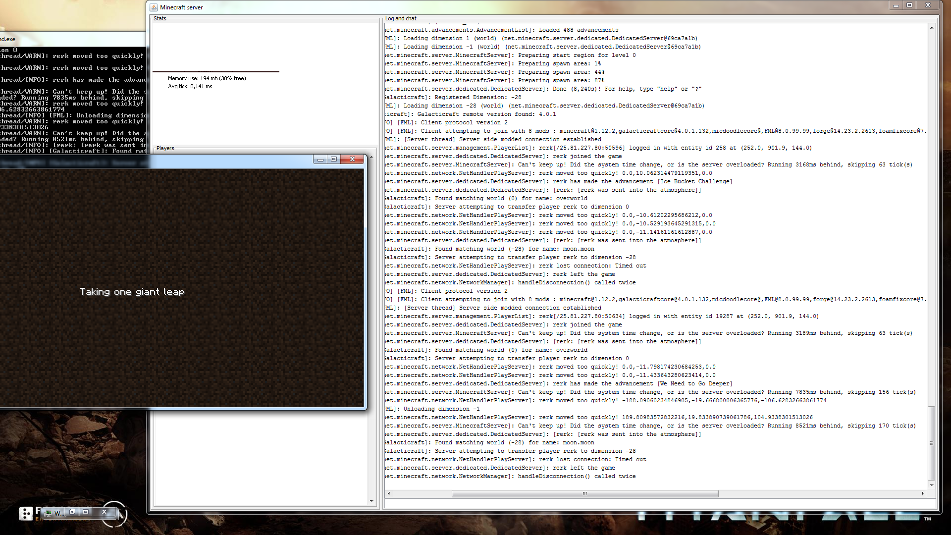This screenshot has width=951, height=535.
Task: Close the Minecraft game window
Action: pos(353,159)
